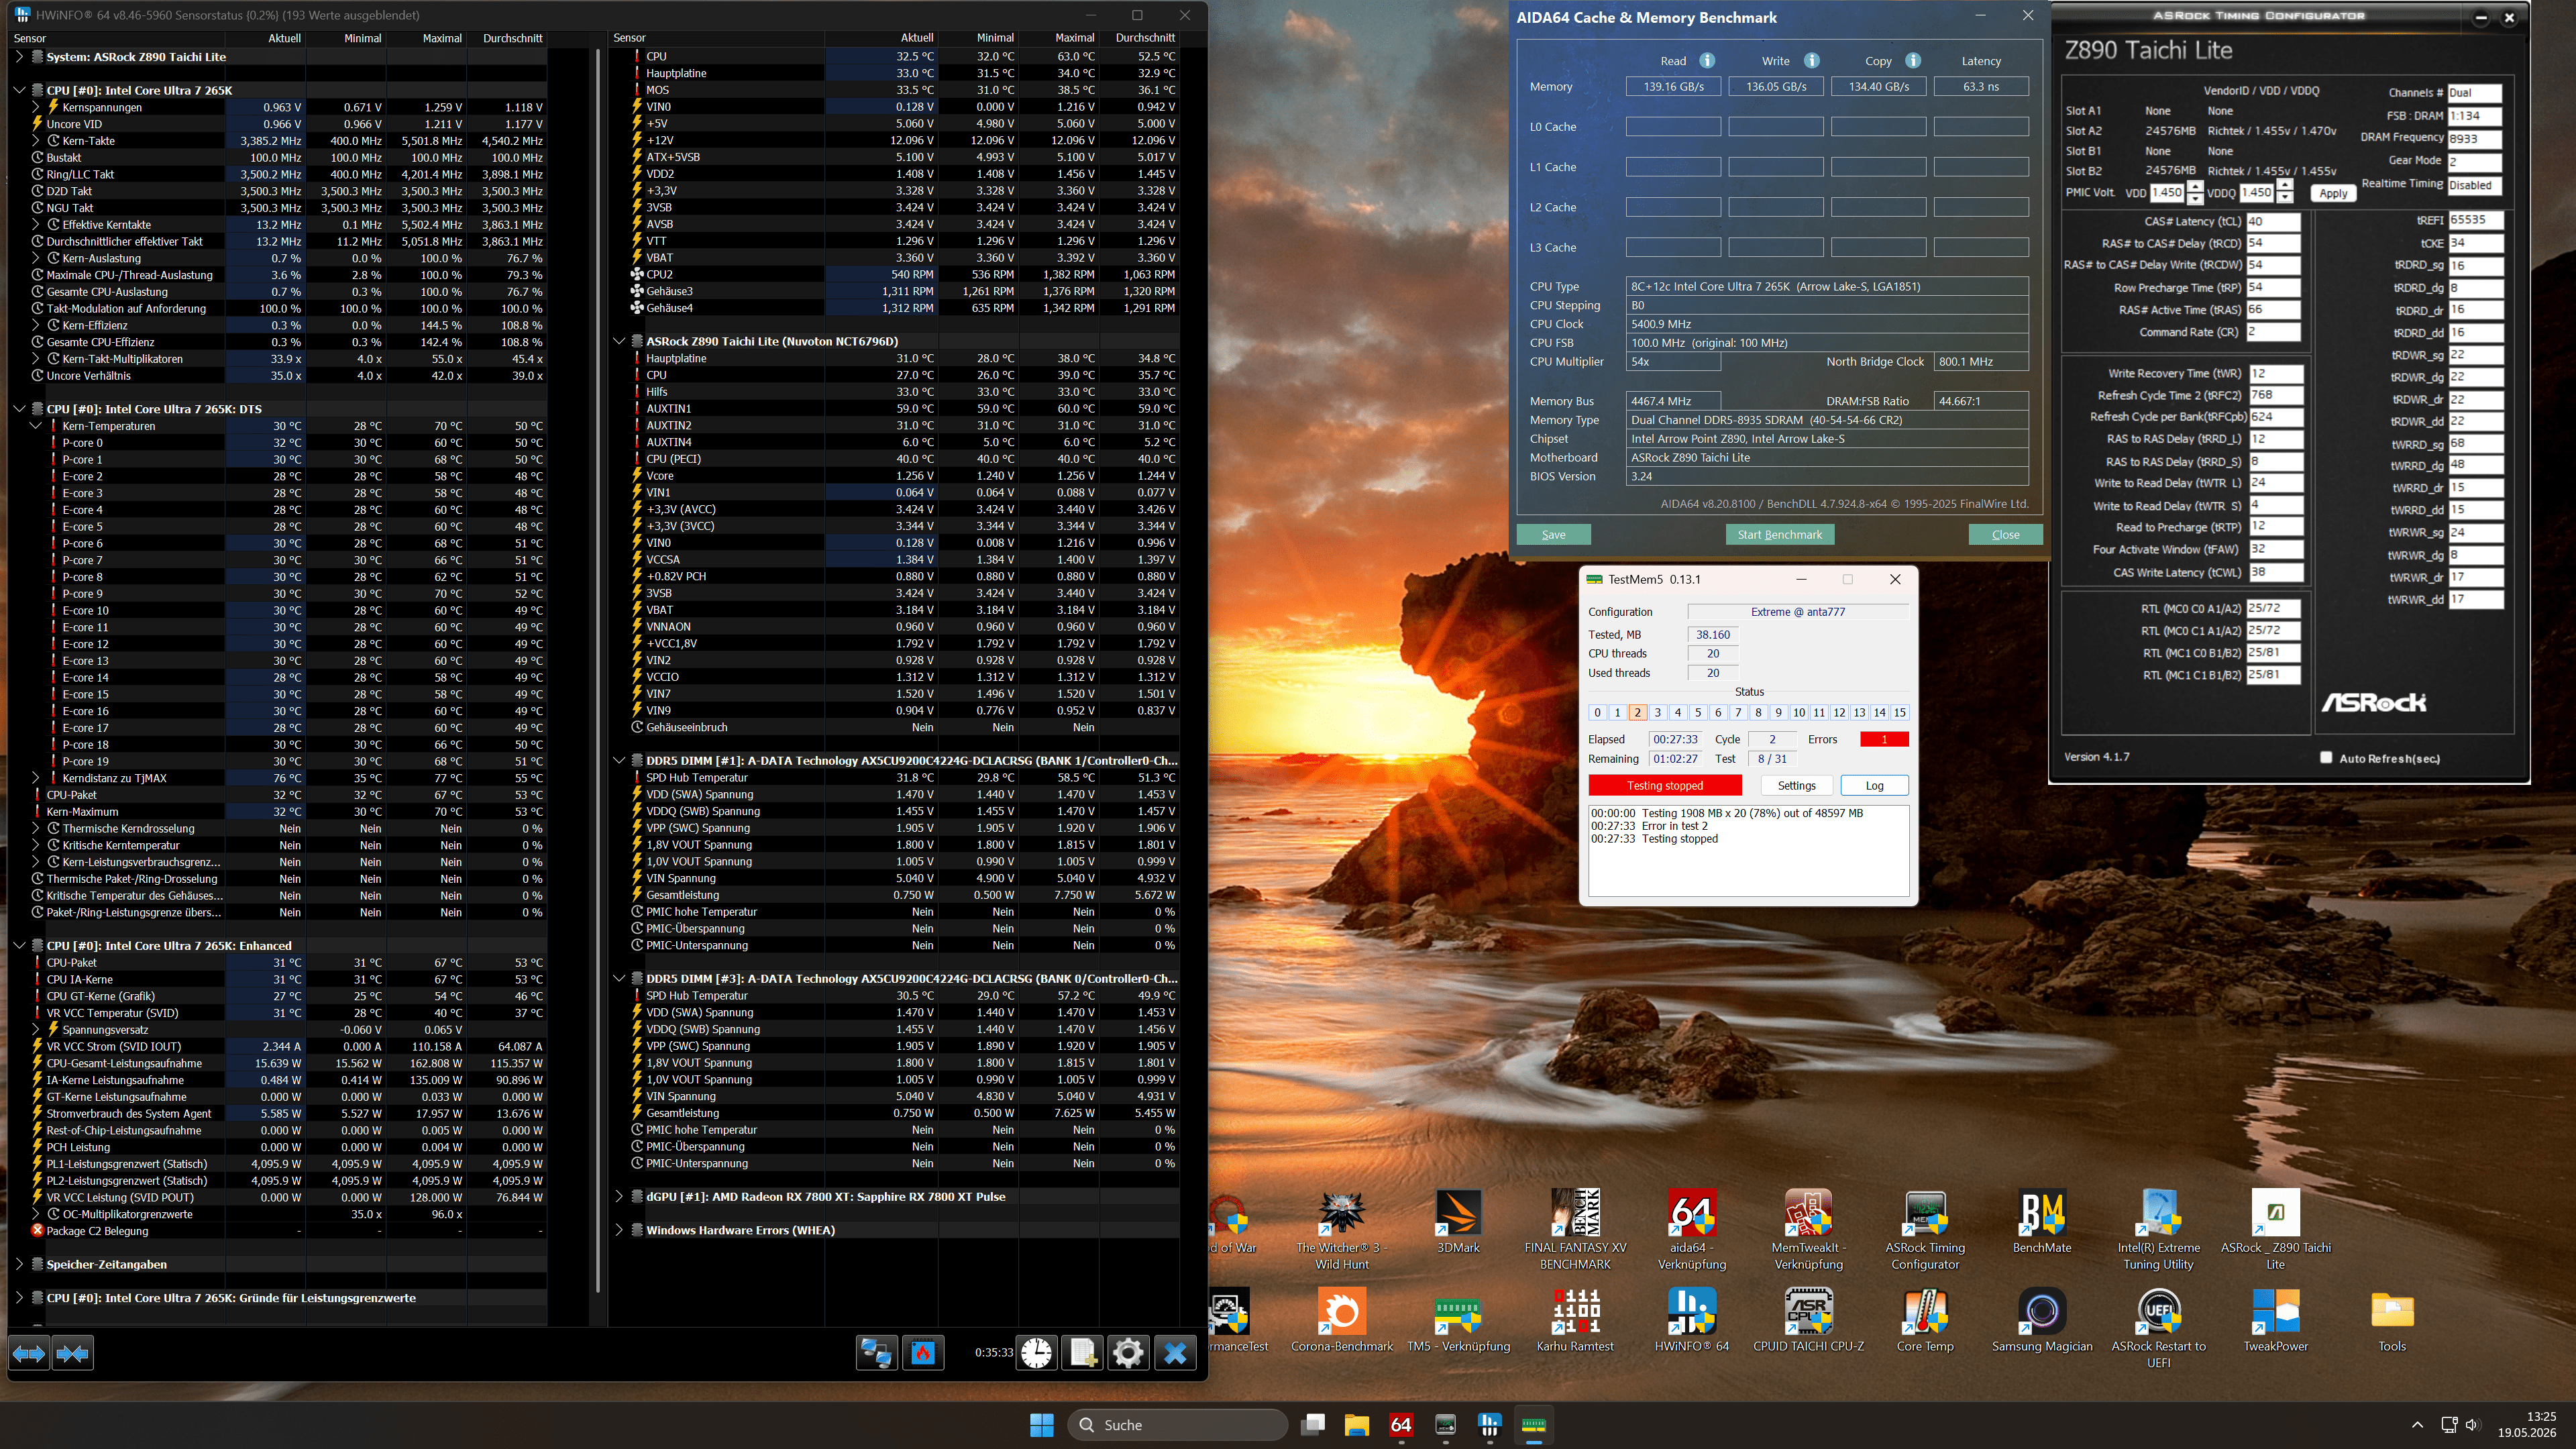Screen dimensions: 2576x1449
Task: Click tREFI value field
Action: point(2476,220)
